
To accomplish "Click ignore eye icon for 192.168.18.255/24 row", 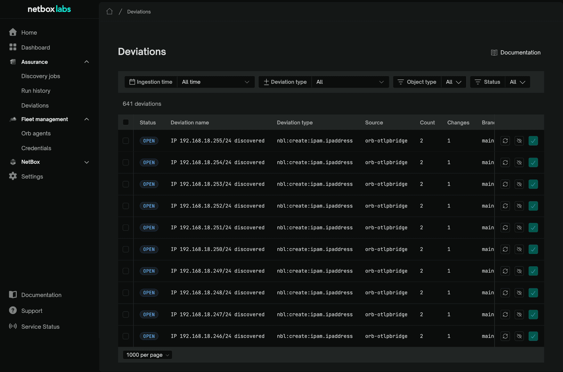I will pyautogui.click(x=519, y=141).
